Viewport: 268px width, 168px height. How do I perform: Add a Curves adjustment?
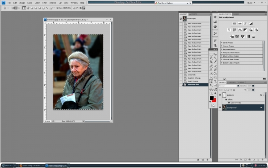(245, 24)
